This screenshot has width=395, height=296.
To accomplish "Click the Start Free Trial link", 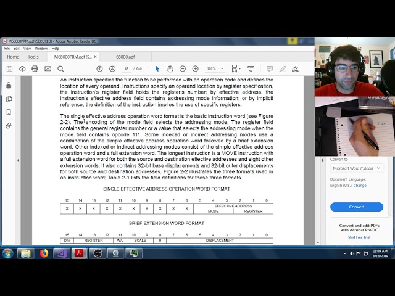I will (359, 237).
